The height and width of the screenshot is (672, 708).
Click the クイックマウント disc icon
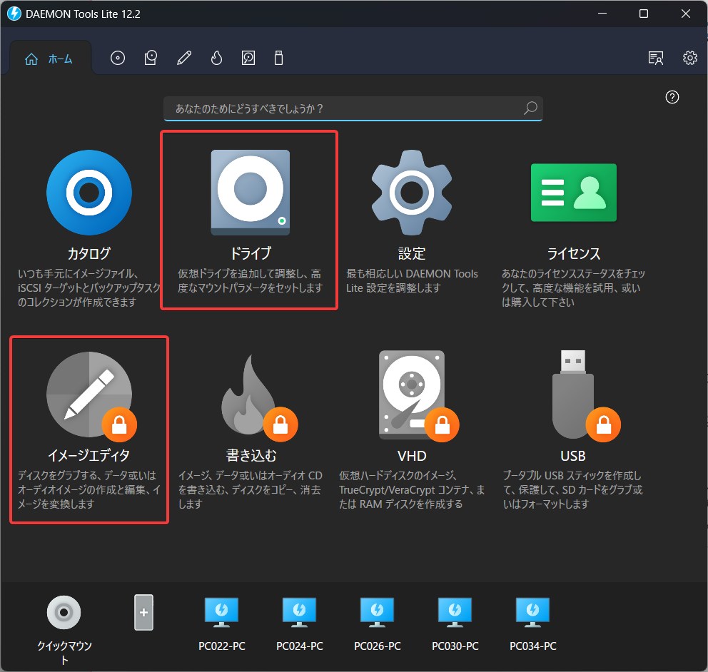pyautogui.click(x=64, y=612)
